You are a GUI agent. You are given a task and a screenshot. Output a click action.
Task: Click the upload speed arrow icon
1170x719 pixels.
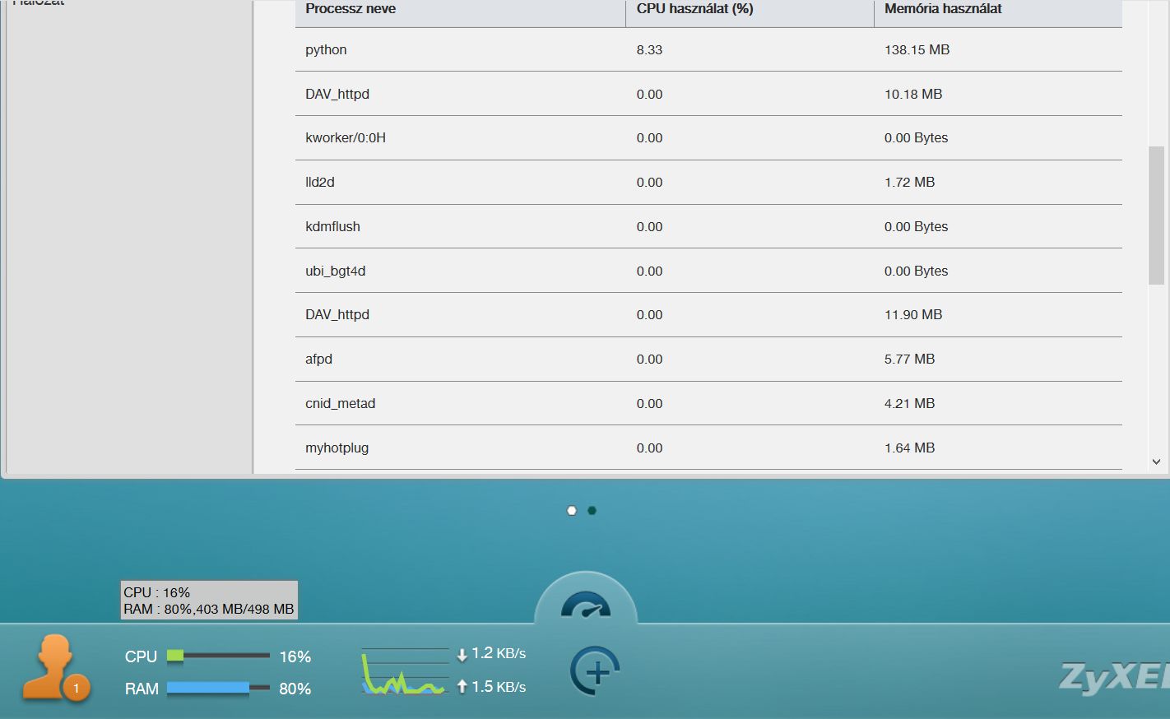tap(462, 686)
